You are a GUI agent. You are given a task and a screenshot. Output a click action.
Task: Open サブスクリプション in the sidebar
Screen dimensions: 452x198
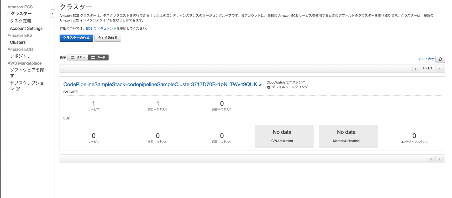coord(27,86)
